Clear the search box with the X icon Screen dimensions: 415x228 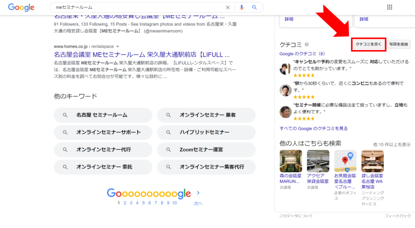(x=228, y=7)
